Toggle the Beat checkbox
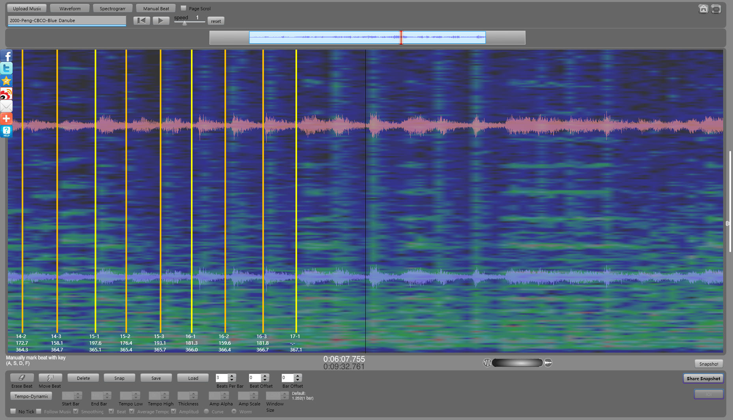The height and width of the screenshot is (420, 733). (x=111, y=411)
